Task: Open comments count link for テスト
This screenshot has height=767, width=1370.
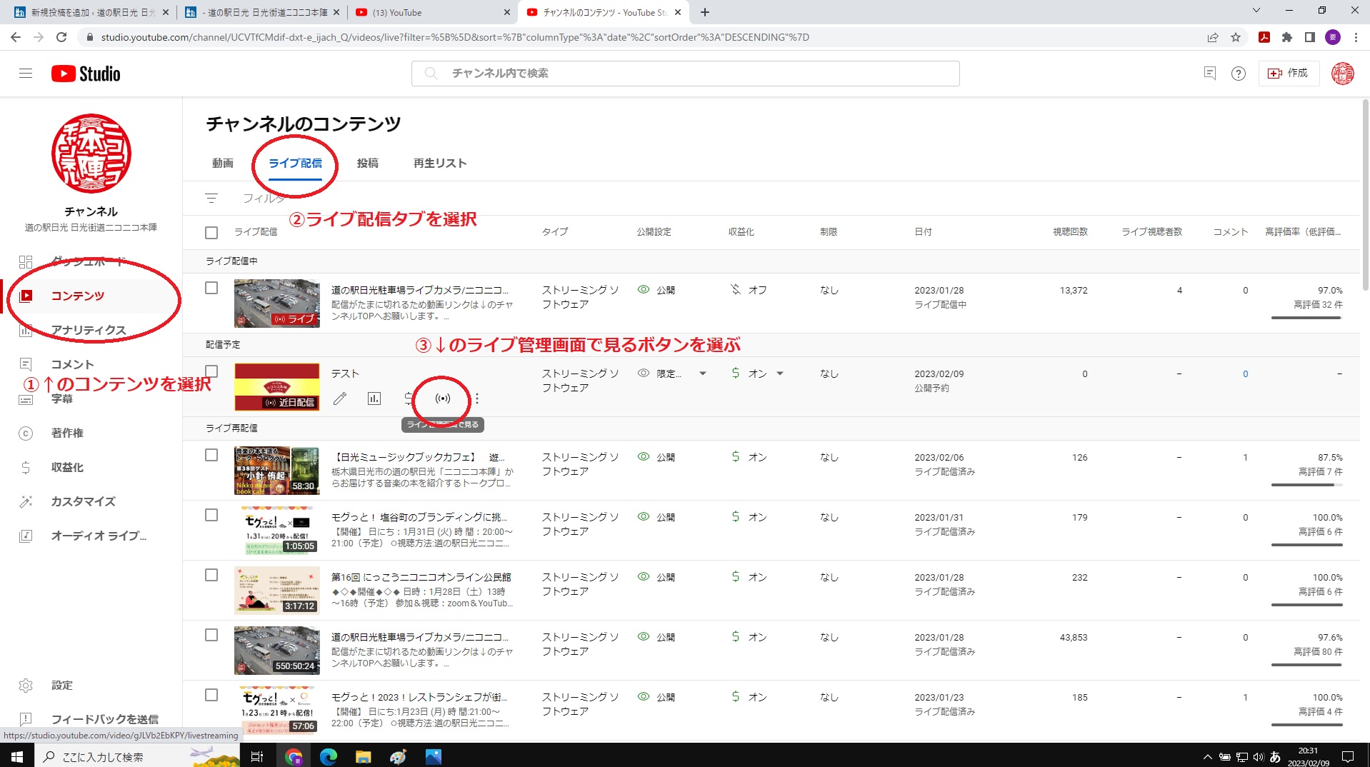Action: tap(1245, 374)
